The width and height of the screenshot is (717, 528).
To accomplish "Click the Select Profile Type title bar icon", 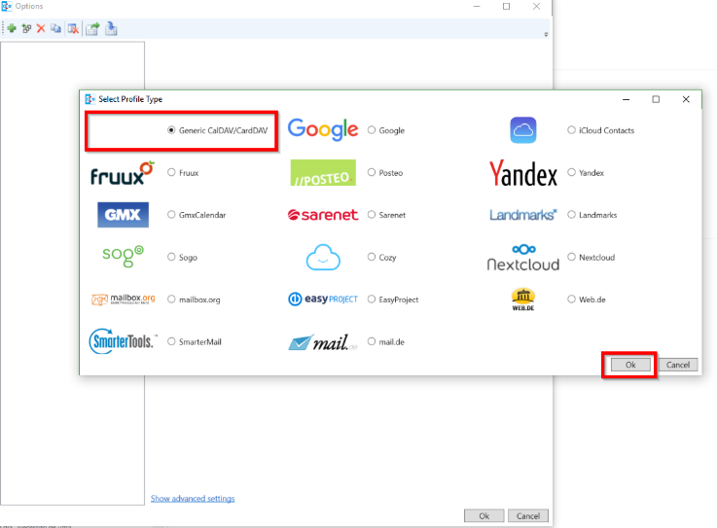I will [90, 99].
